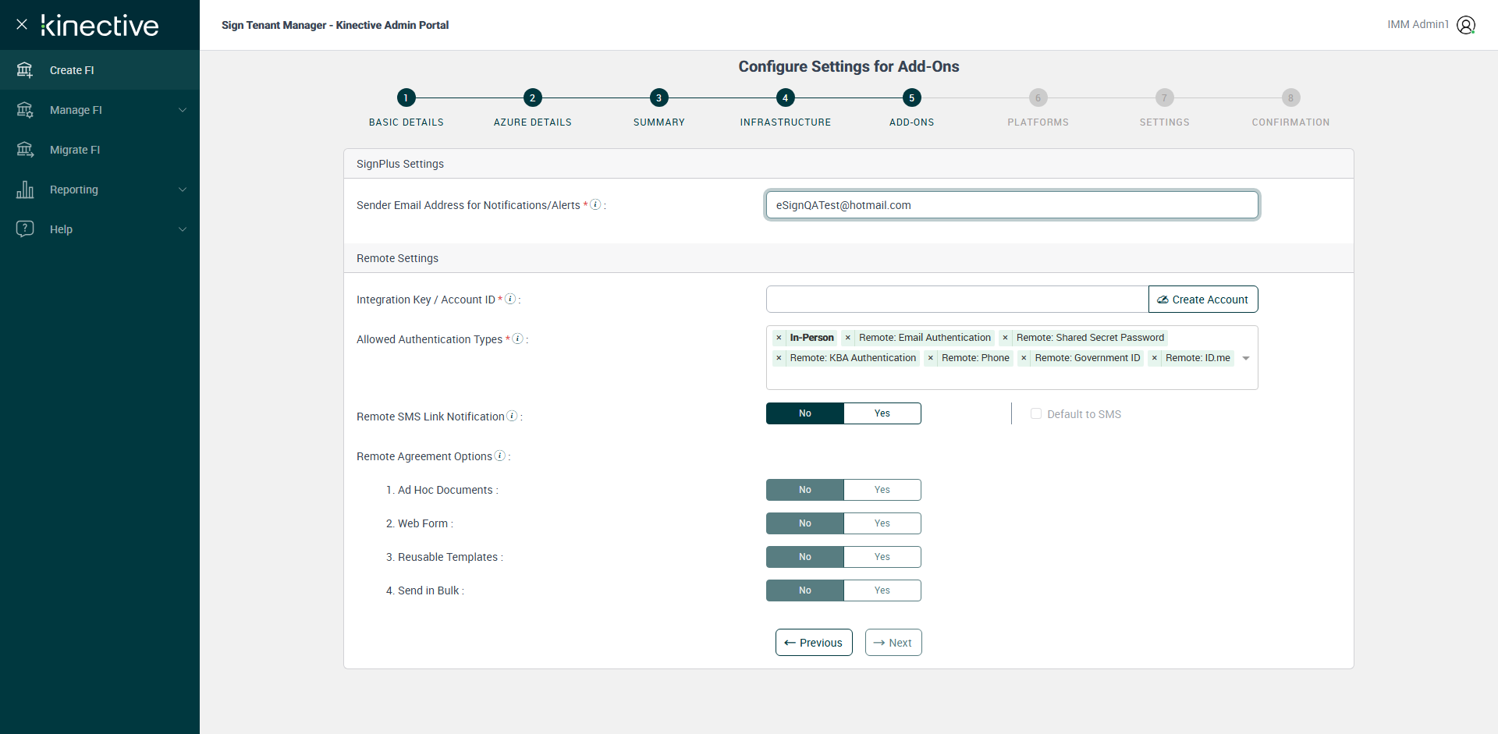1498x734 pixels.
Task: Set Reusable Templates to Yes
Action: pos(882,557)
